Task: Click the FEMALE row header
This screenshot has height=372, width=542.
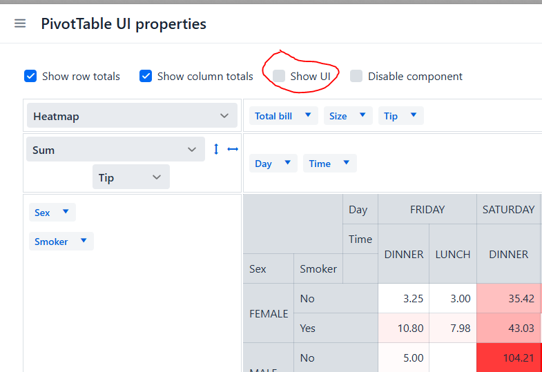Action: click(269, 313)
